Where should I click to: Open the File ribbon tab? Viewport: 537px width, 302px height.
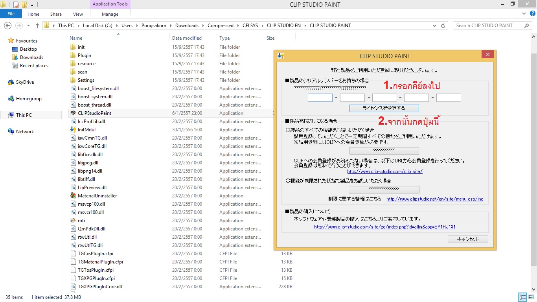point(11,14)
